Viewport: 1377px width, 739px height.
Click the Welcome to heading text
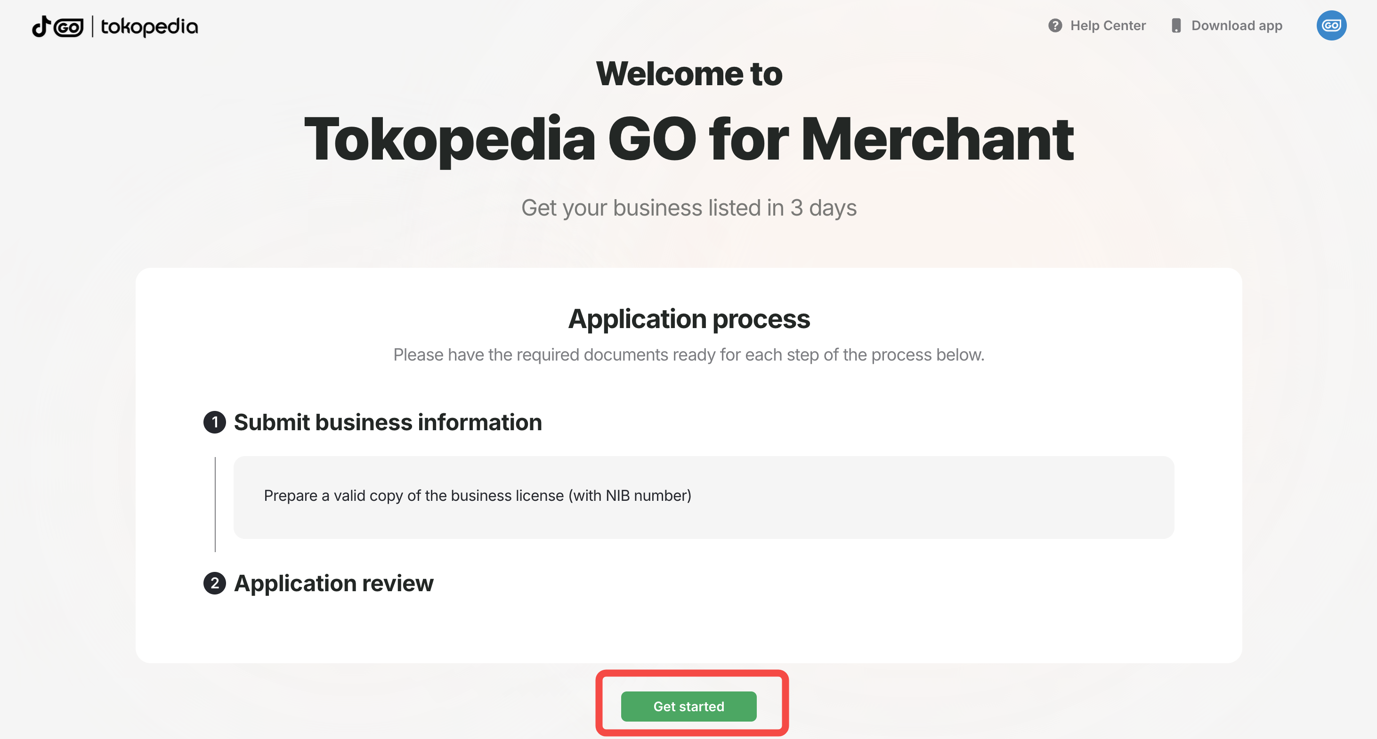tap(688, 74)
